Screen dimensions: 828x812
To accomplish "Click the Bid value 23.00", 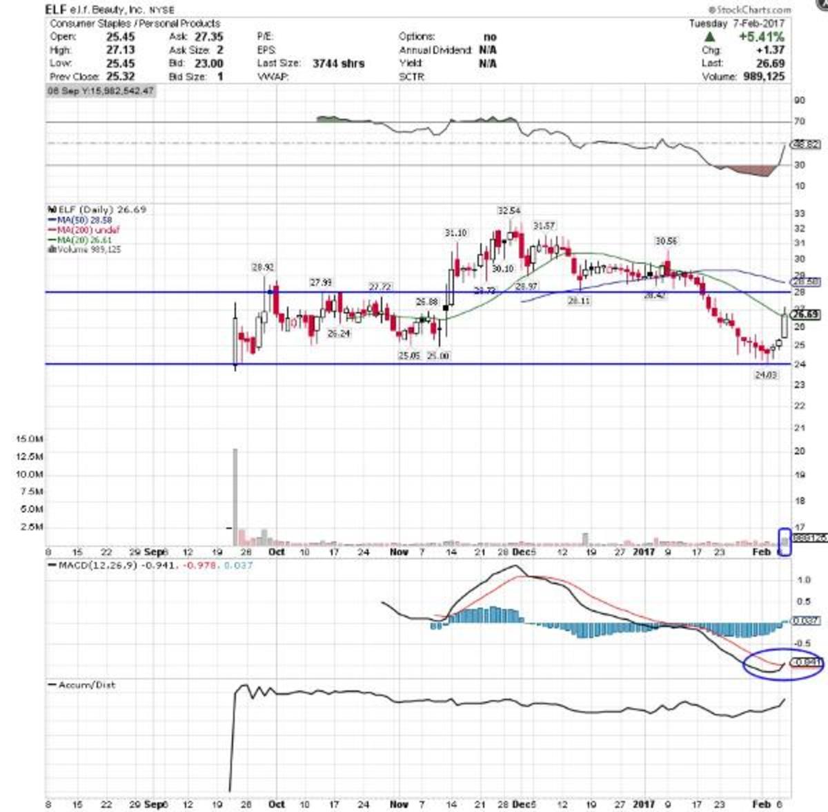I will (208, 63).
